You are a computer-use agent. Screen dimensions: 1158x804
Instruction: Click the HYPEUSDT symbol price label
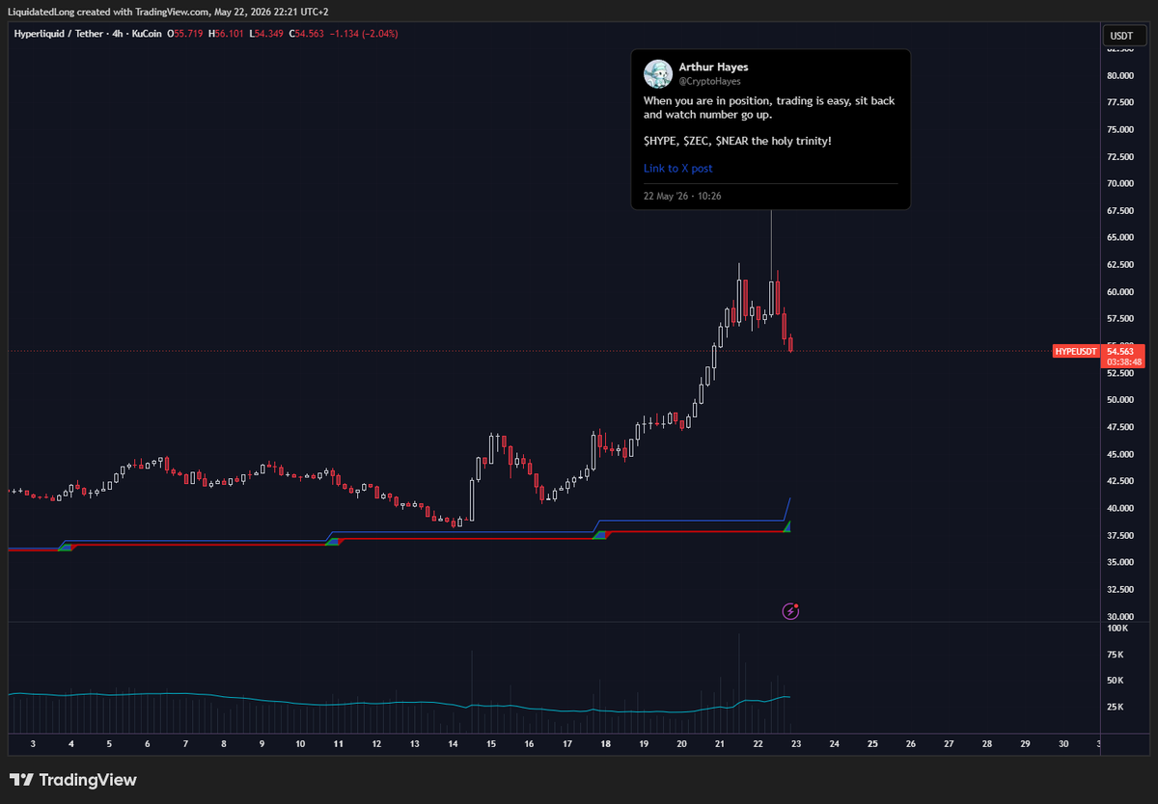click(1076, 352)
